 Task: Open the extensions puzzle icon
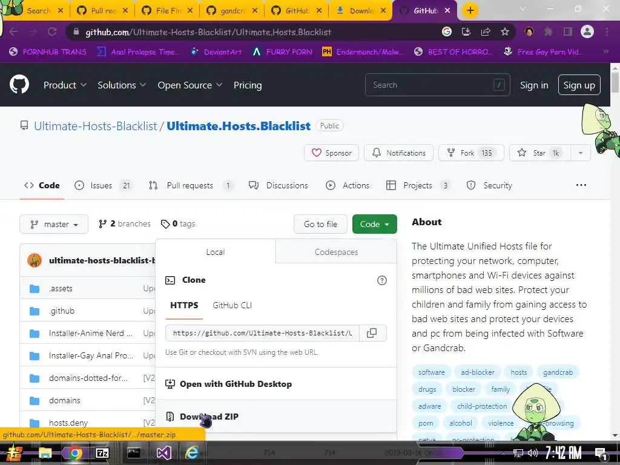[x=549, y=31]
